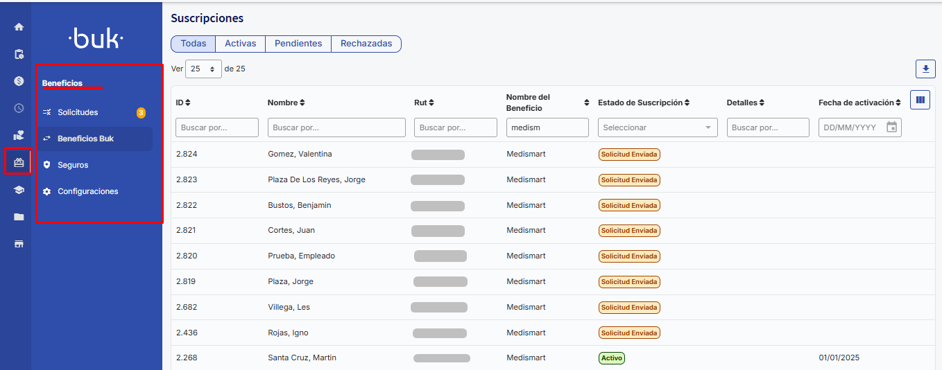The width and height of the screenshot is (942, 370).
Task: Open the rows-per-page Ver 25 dropdown
Action: [x=203, y=69]
